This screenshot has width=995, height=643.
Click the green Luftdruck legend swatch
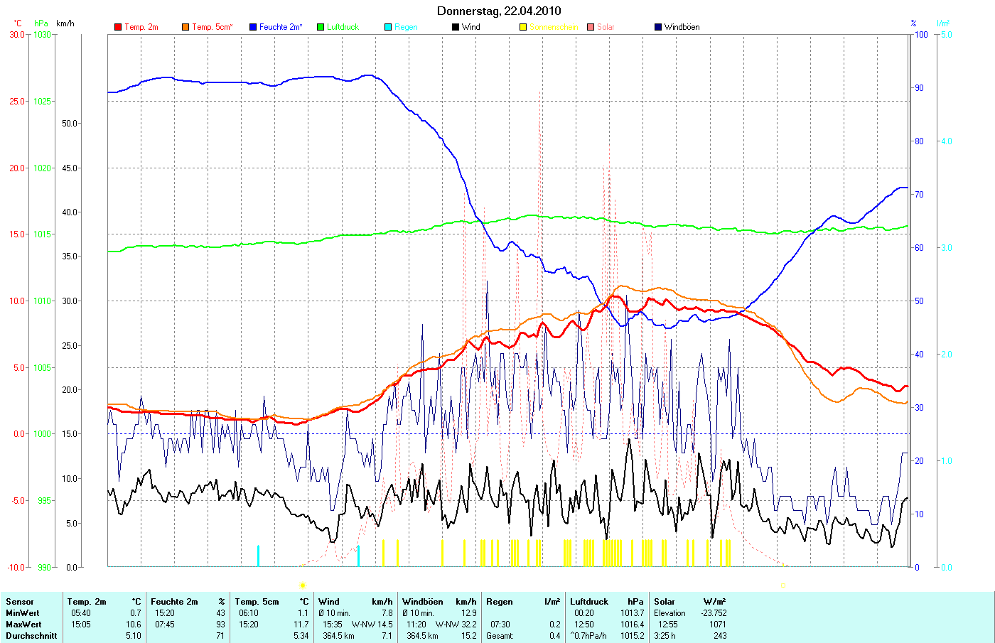(x=321, y=27)
